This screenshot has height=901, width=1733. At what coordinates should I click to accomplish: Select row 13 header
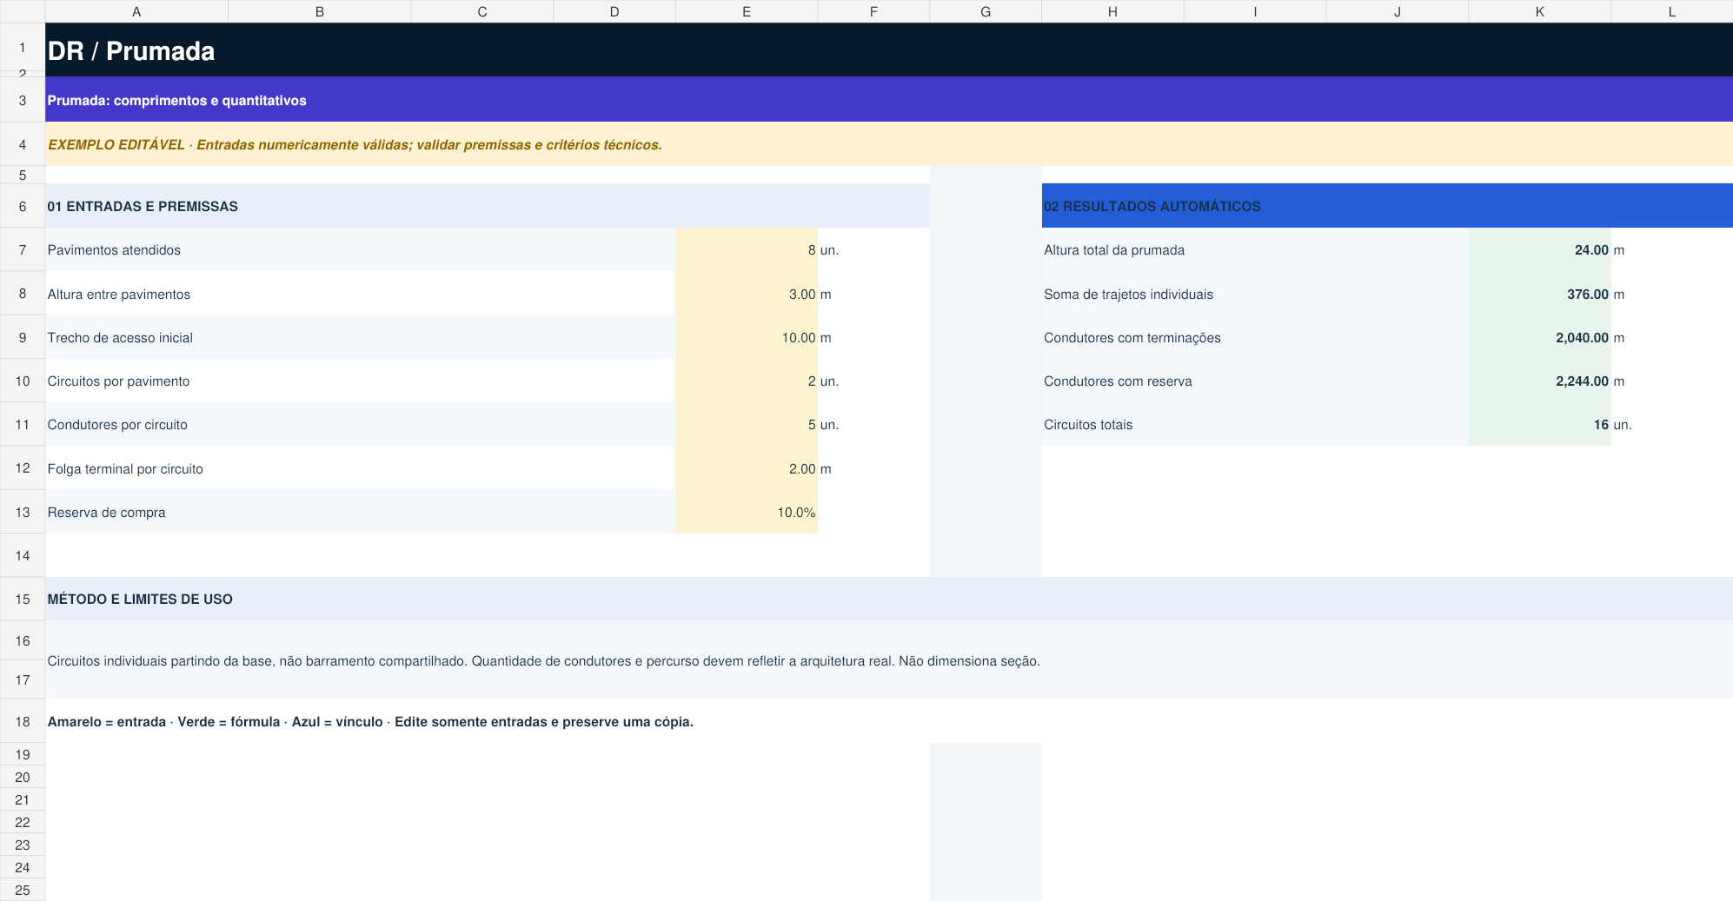coord(23,512)
